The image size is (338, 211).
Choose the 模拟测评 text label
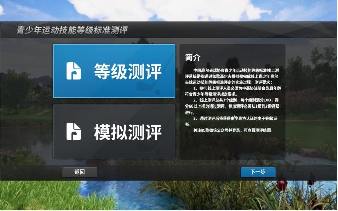(127, 132)
